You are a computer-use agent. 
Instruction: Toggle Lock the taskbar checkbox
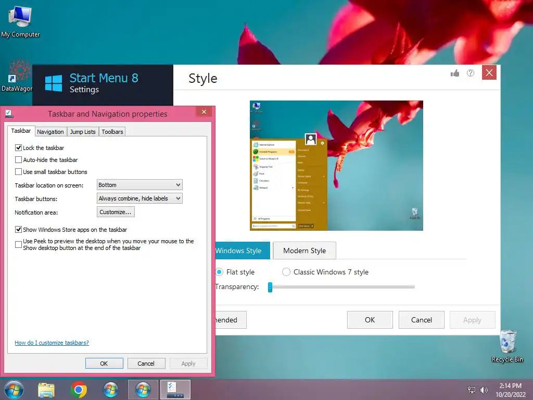pos(18,147)
